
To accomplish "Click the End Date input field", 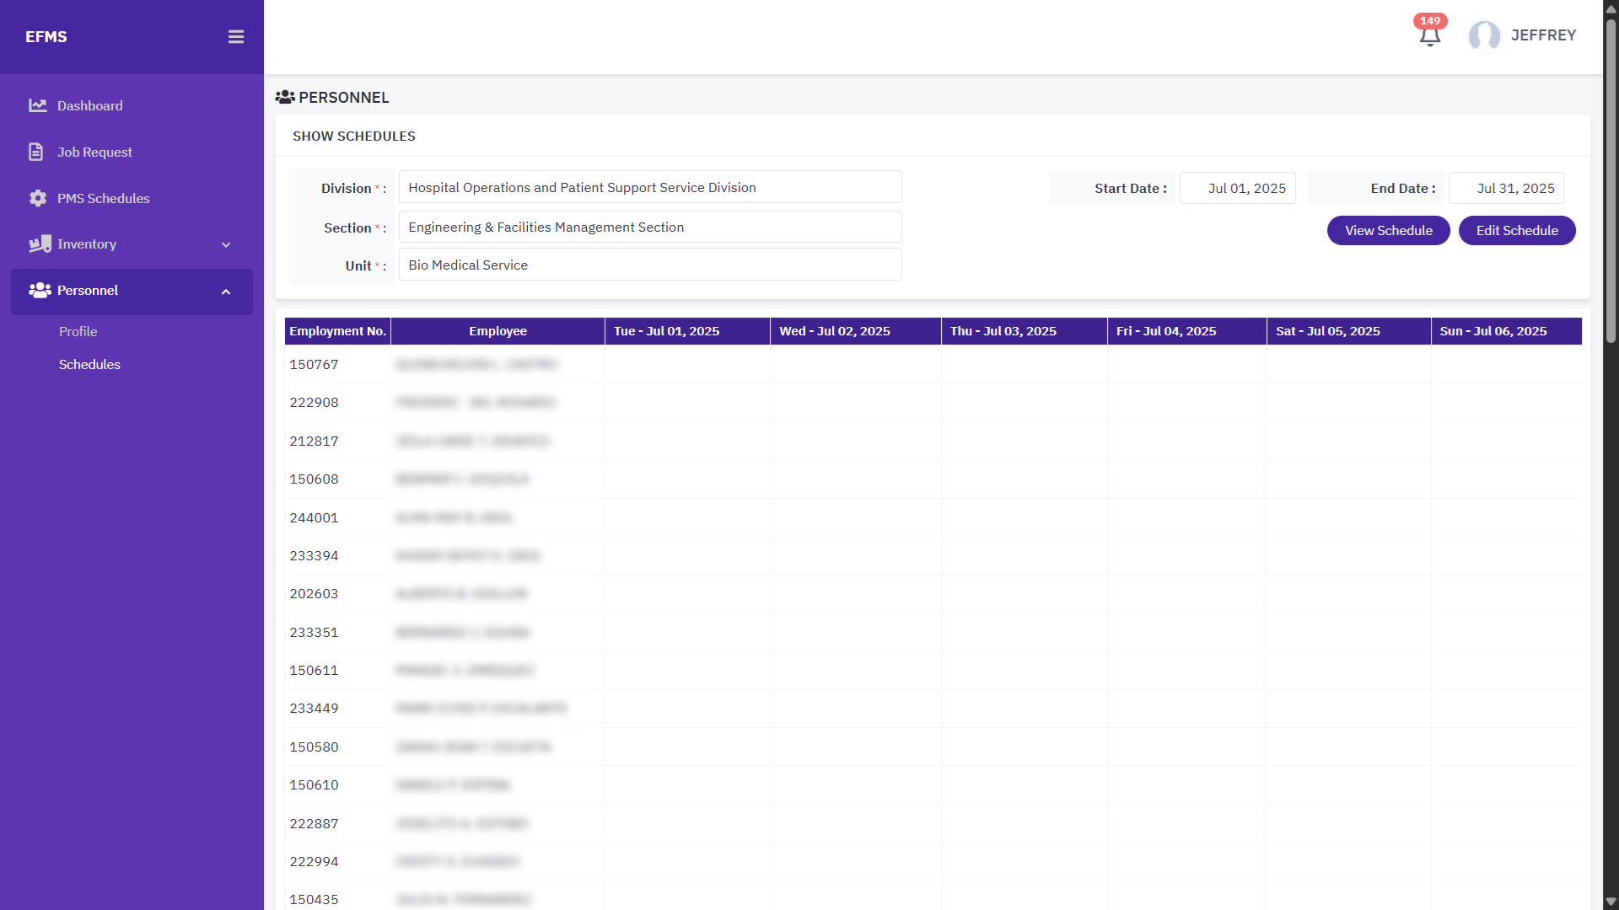I will [x=1506, y=189].
